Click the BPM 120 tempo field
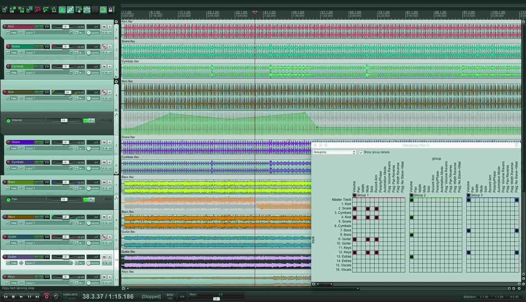This screenshot has height=302, width=526. 170,297
